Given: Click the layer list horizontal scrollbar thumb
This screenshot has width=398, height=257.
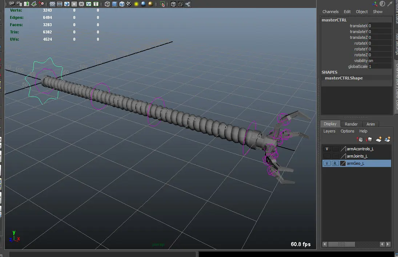Looking at the screenshot, I should point(341,244).
